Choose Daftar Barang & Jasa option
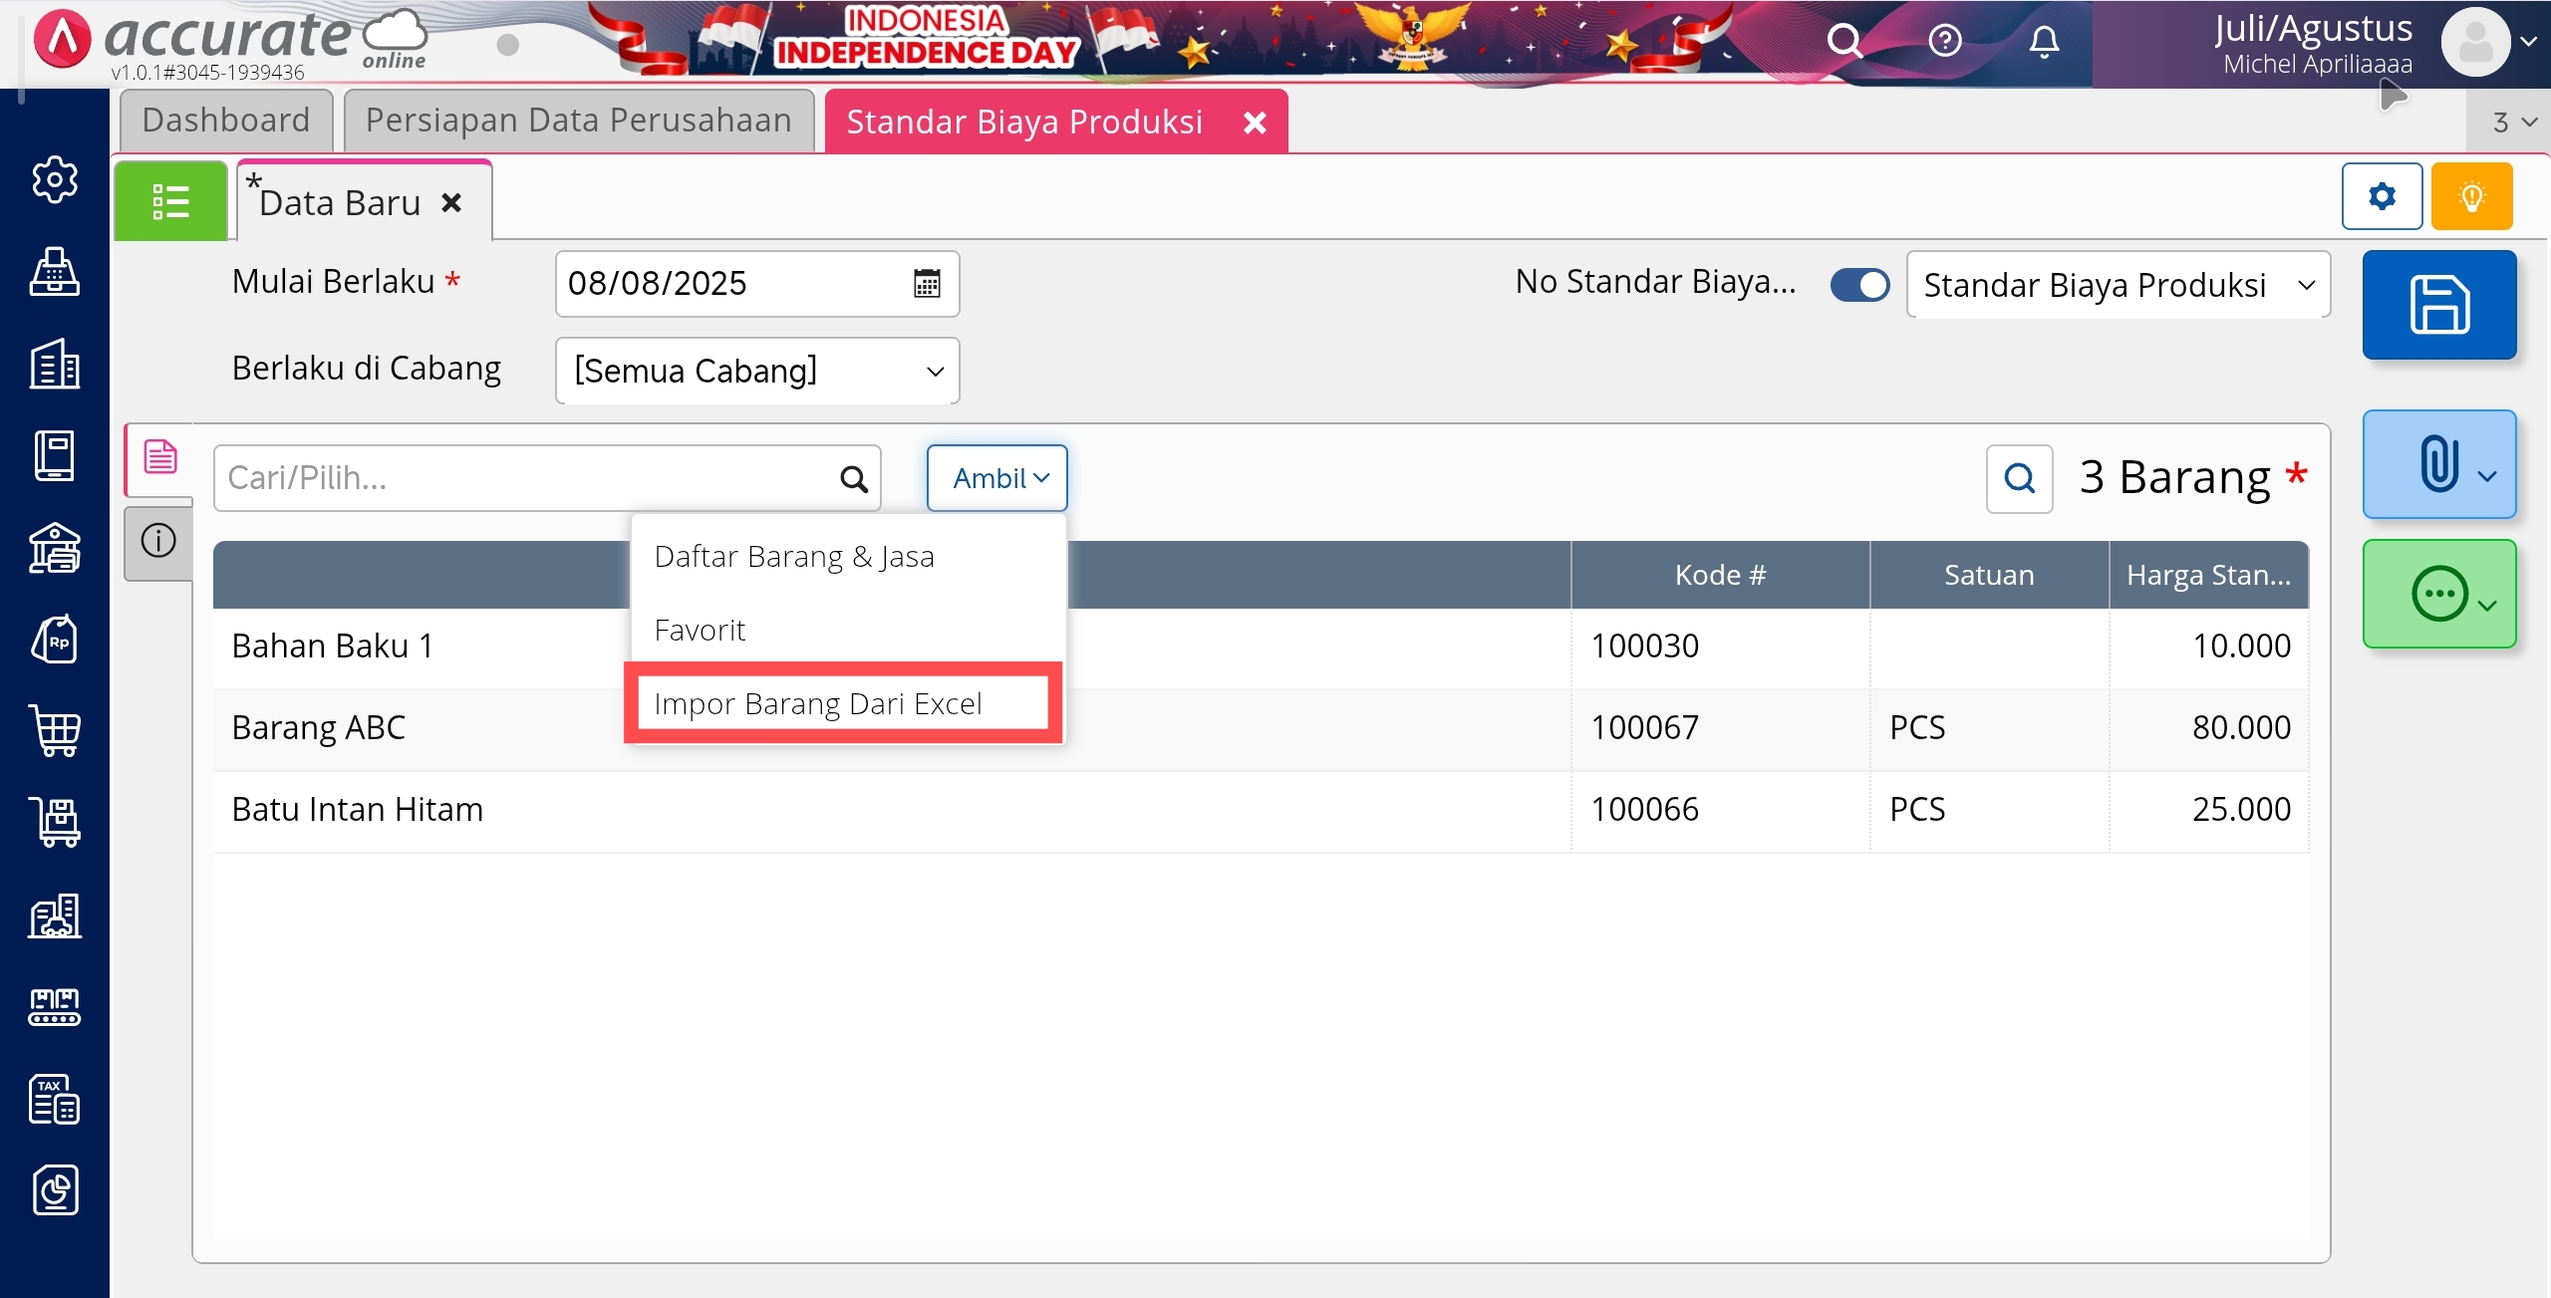The height and width of the screenshot is (1298, 2551). pyautogui.click(x=794, y=557)
